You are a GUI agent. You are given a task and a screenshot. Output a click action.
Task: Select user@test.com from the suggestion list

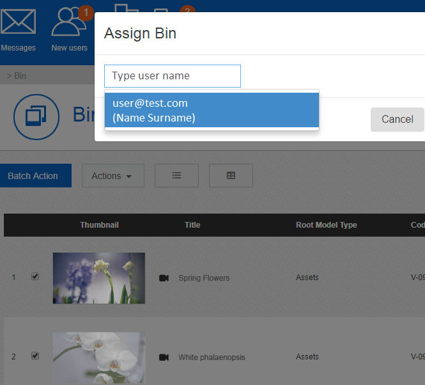211,110
